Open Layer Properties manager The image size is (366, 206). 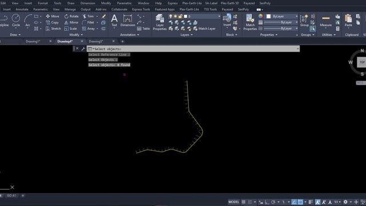pyautogui.click(x=160, y=22)
